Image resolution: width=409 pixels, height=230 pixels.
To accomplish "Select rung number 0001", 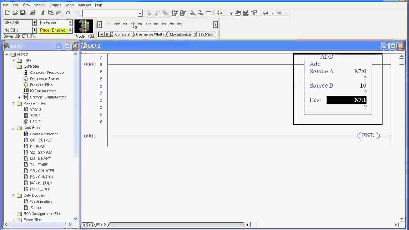I will click(x=90, y=136).
